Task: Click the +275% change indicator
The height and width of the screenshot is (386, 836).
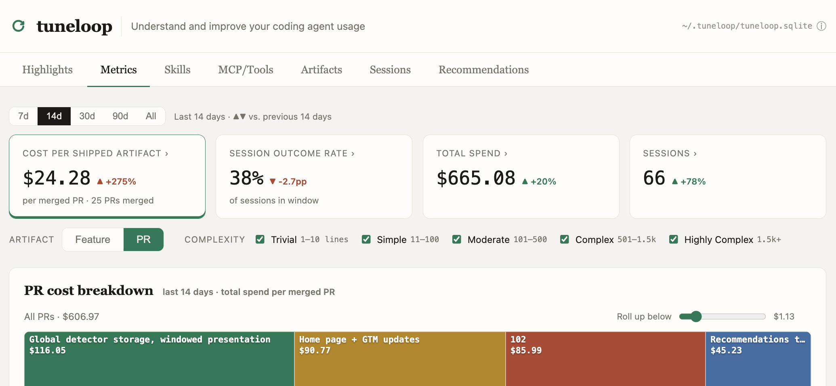Action: click(117, 182)
